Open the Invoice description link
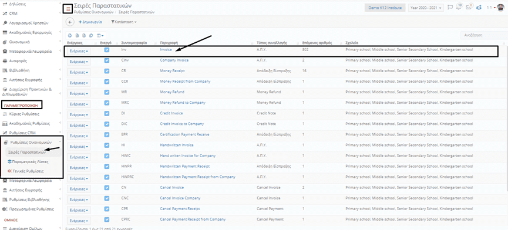The width and height of the screenshot is (508, 230). click(x=166, y=50)
